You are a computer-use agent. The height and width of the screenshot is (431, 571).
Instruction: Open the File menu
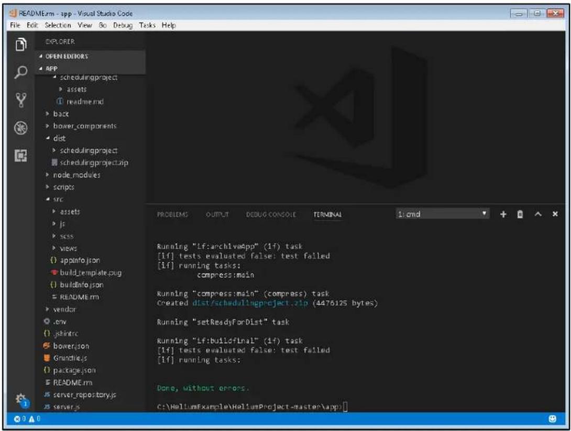click(15, 25)
